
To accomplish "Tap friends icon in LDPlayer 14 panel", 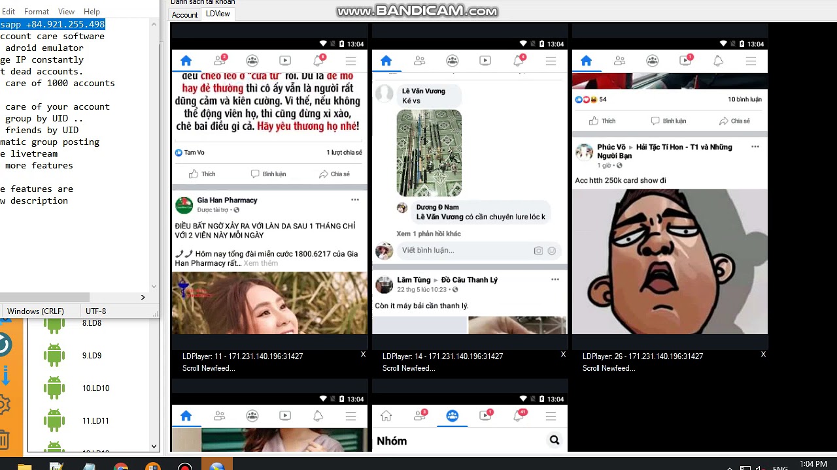I will point(420,61).
